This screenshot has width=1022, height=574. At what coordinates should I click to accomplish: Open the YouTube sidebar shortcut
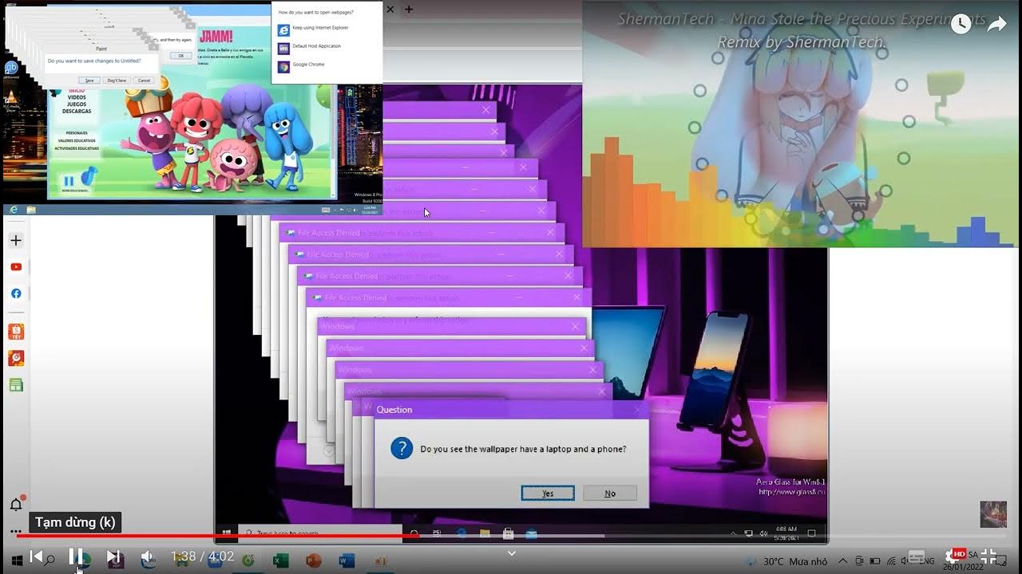coord(16,267)
